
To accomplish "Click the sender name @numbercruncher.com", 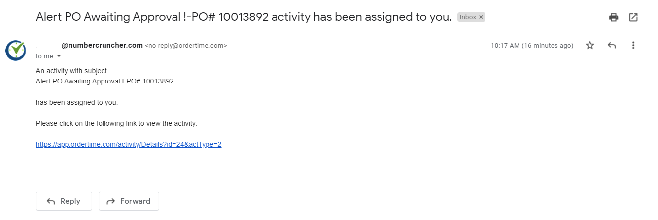I will pos(102,45).
